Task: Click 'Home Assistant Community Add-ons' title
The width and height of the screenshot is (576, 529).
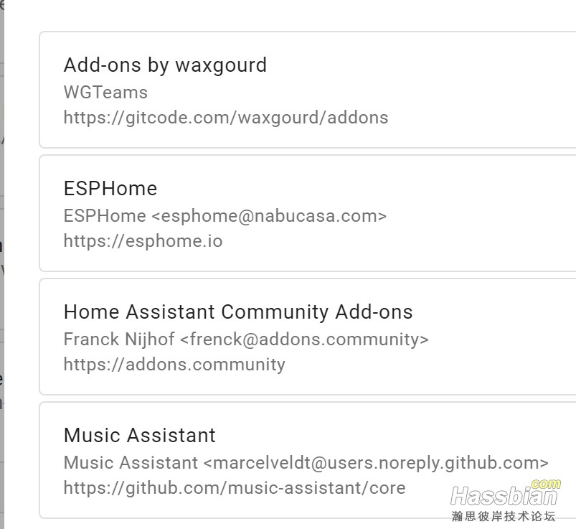Action: [x=238, y=312]
